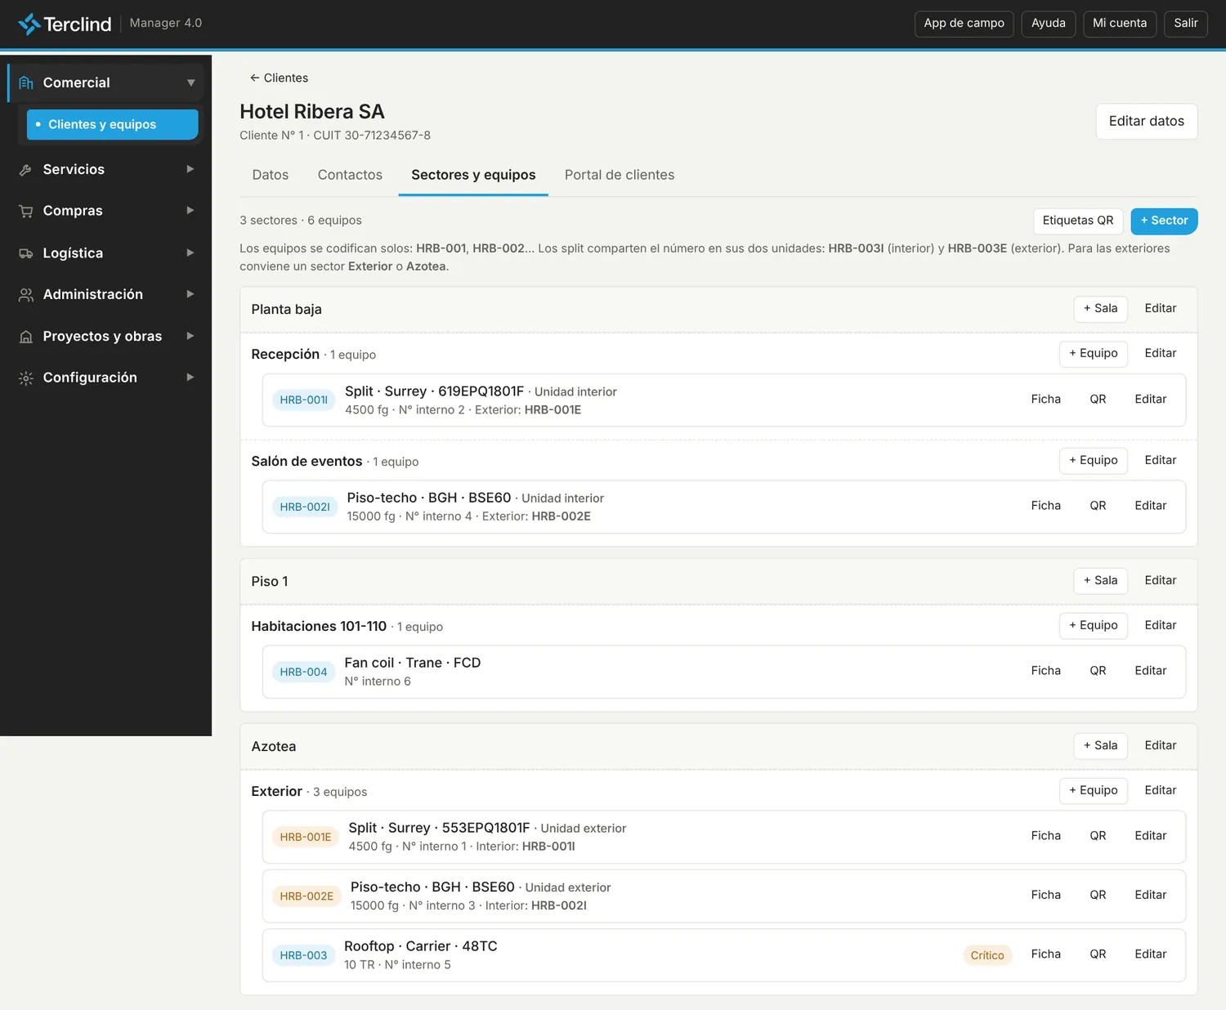Click the + Sector button

click(x=1164, y=221)
